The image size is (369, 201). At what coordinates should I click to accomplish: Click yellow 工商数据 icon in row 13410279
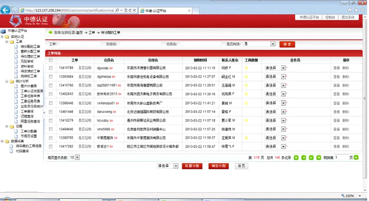[x=246, y=120]
